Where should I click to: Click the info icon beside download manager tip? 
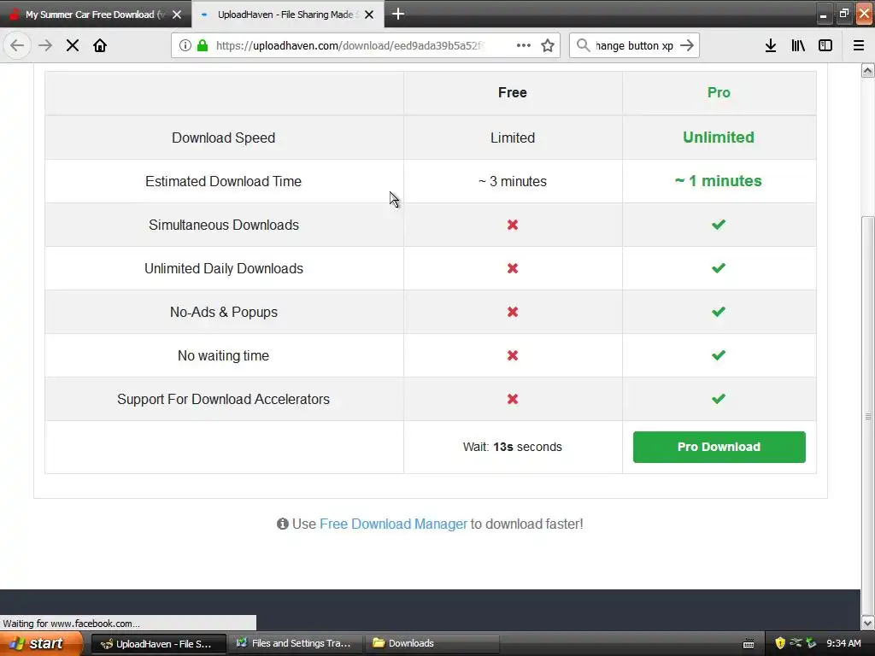point(282,524)
